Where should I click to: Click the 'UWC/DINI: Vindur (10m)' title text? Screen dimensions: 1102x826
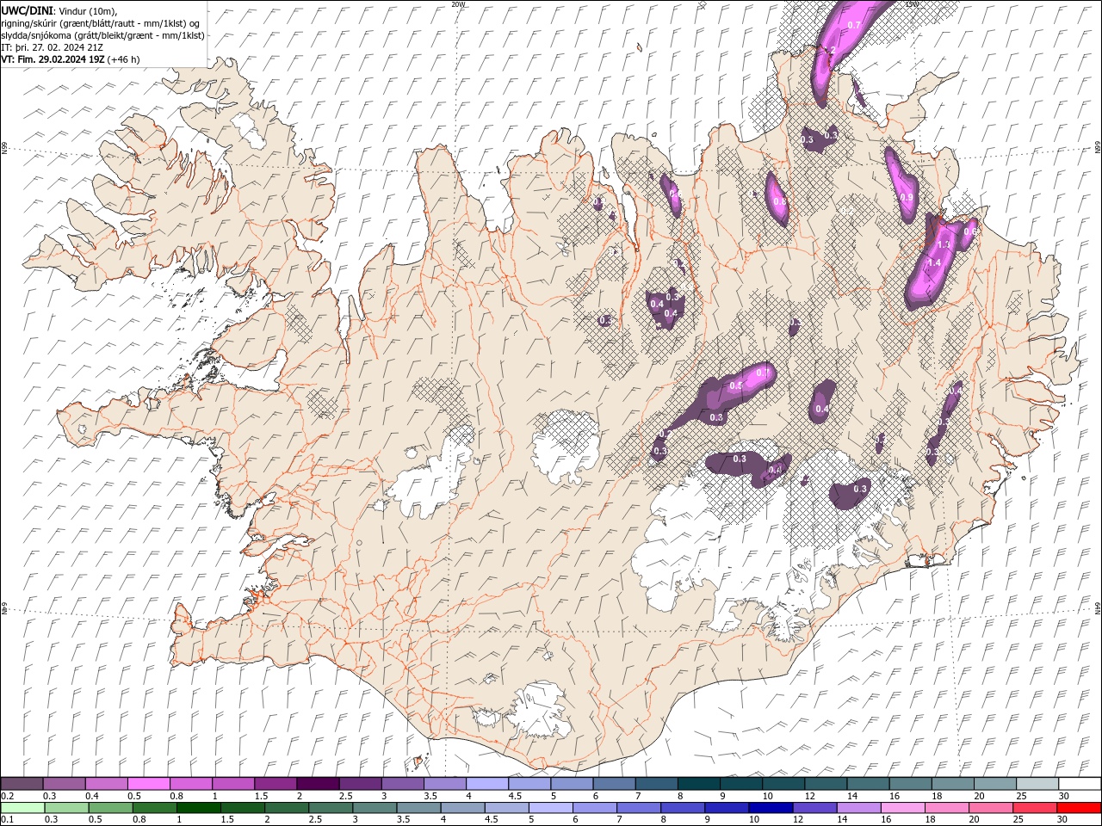[x=59, y=10]
